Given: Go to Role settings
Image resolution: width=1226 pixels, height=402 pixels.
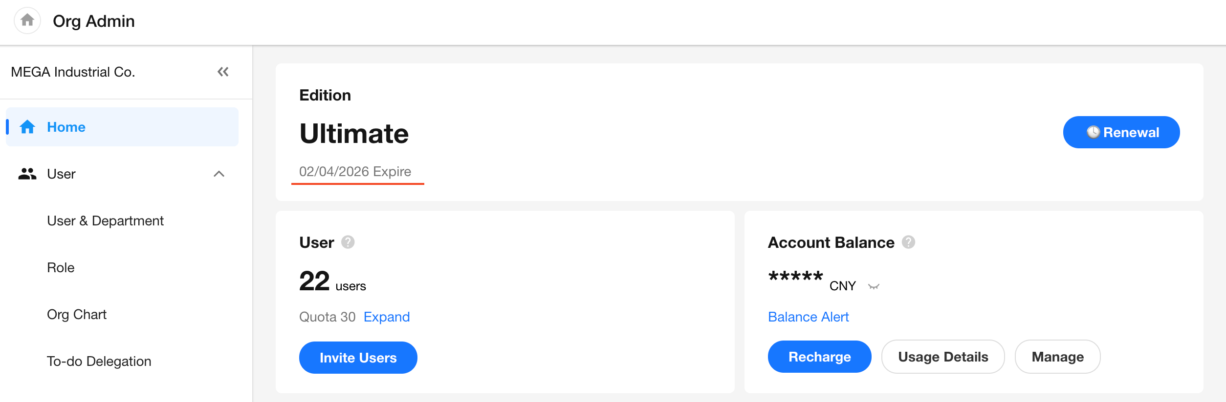Looking at the screenshot, I should coord(61,268).
